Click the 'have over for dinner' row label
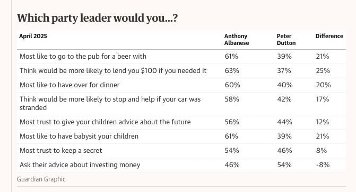 (70, 85)
